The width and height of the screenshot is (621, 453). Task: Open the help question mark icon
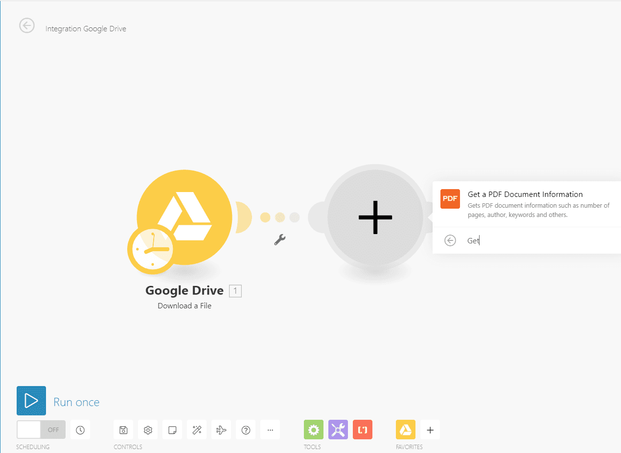[246, 430]
